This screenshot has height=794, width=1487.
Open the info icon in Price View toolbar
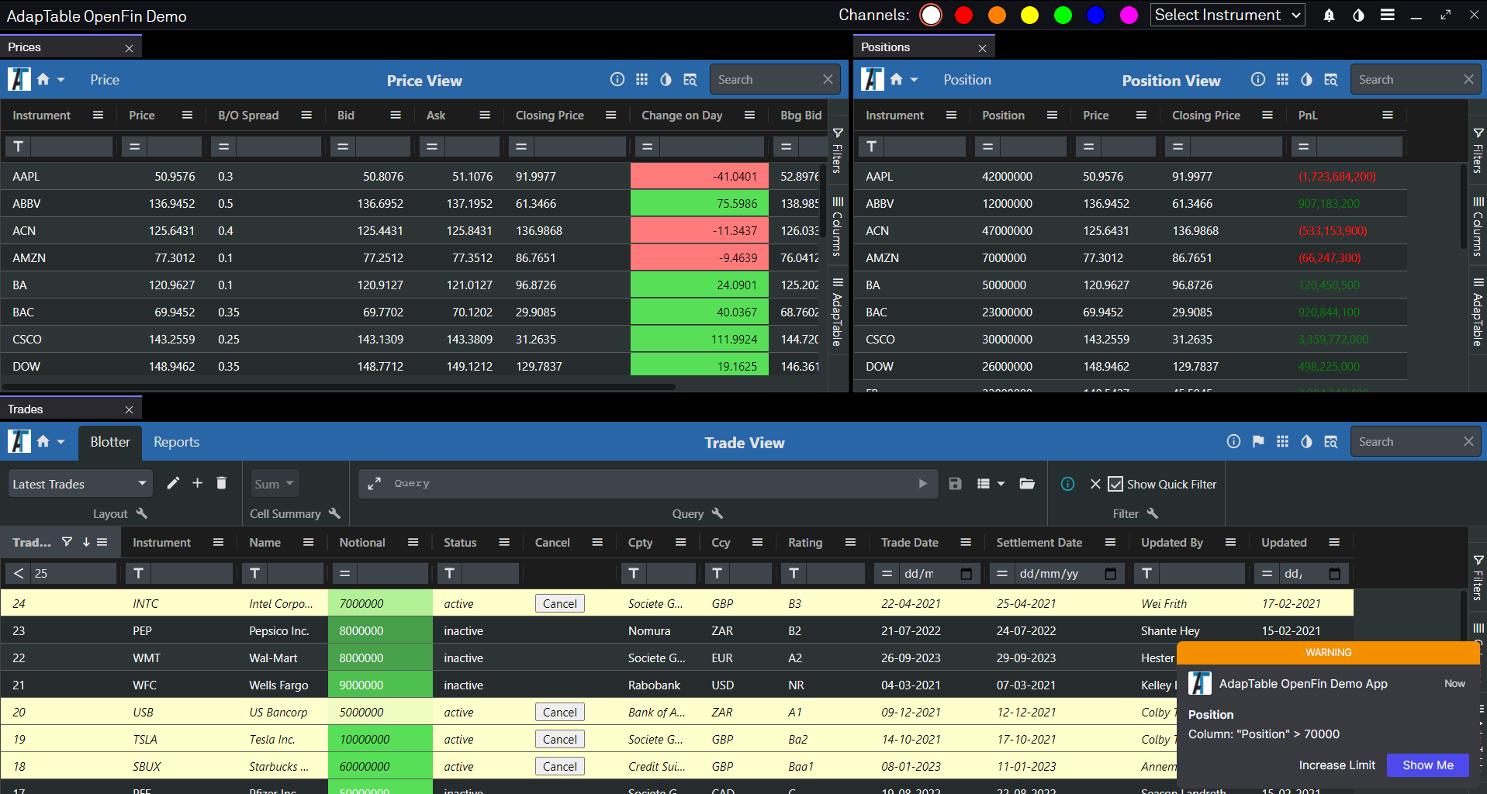[617, 79]
